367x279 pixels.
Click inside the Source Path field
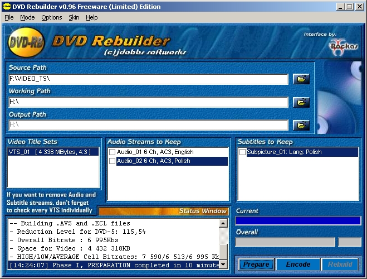[148, 79]
